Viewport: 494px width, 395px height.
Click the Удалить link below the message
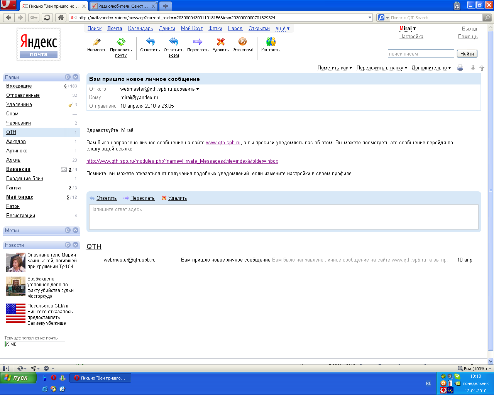click(178, 198)
